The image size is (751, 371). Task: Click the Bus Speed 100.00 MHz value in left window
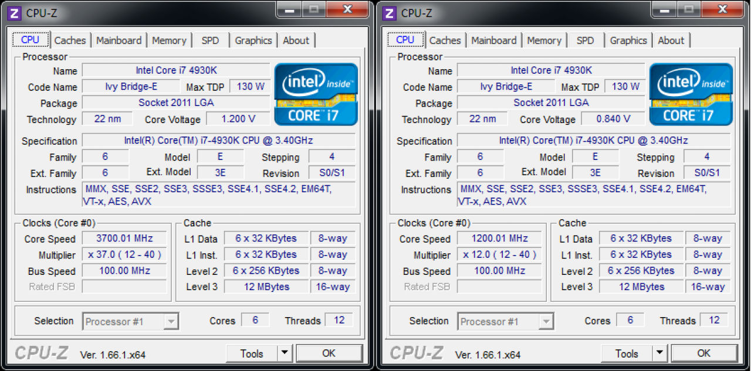pyautogui.click(x=124, y=271)
